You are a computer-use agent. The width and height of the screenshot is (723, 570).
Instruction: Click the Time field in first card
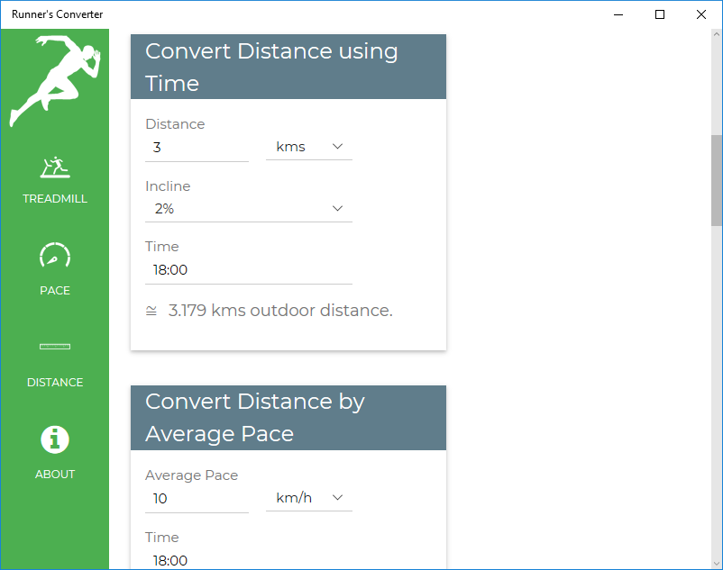click(x=249, y=270)
